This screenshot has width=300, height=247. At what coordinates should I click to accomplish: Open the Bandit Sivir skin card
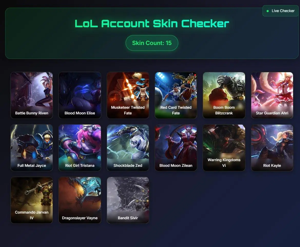click(x=128, y=200)
